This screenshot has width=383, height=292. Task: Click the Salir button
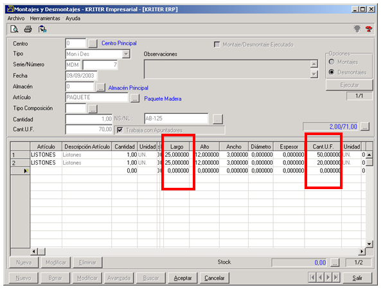coord(357,278)
